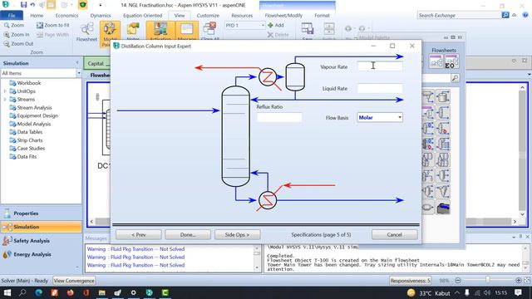Expand the Streams tree node
The height and width of the screenshot is (299, 532).
click(5, 100)
